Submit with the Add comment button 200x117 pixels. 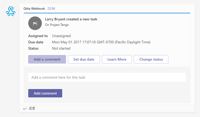[x=45, y=93]
